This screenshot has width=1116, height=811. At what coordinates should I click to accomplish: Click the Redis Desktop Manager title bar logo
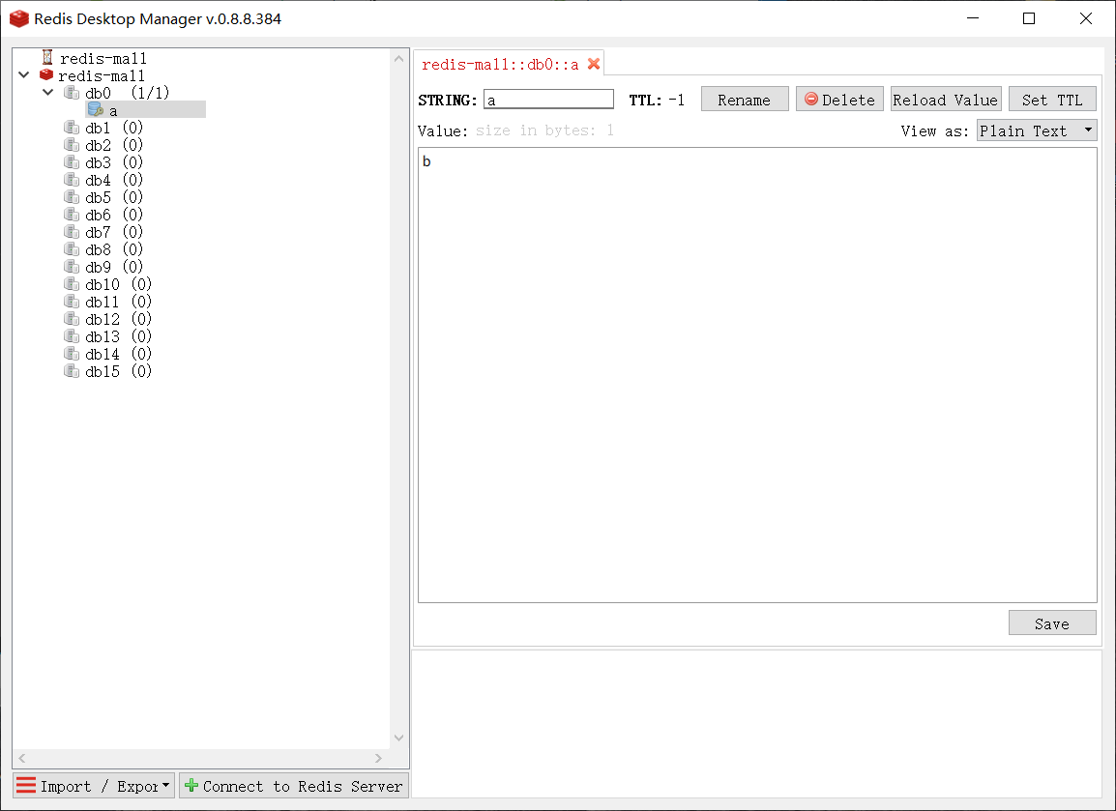pos(19,18)
